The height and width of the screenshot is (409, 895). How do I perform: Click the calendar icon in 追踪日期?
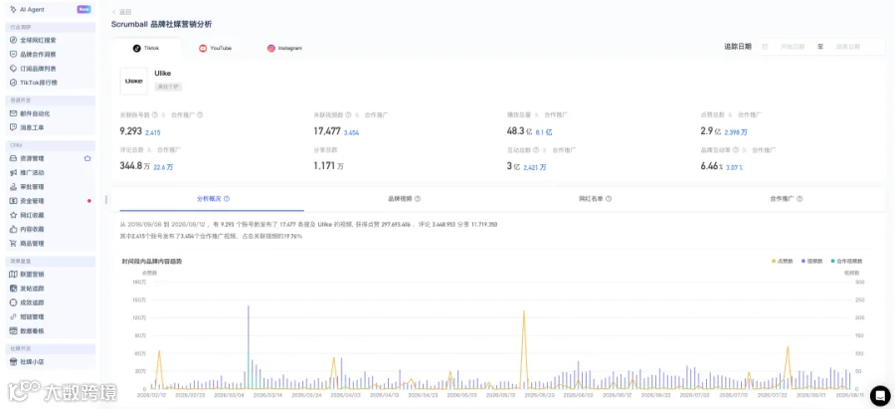(765, 47)
